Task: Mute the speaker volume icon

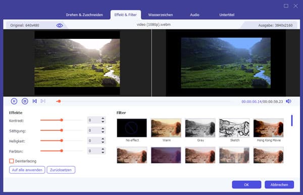Action: (288, 101)
